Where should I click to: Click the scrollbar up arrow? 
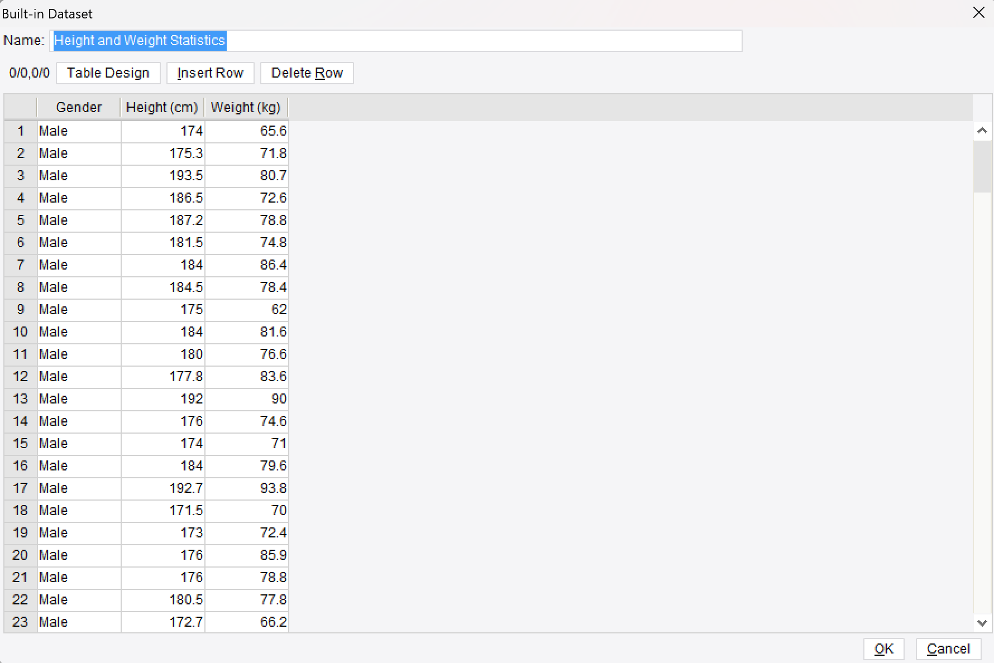click(981, 130)
